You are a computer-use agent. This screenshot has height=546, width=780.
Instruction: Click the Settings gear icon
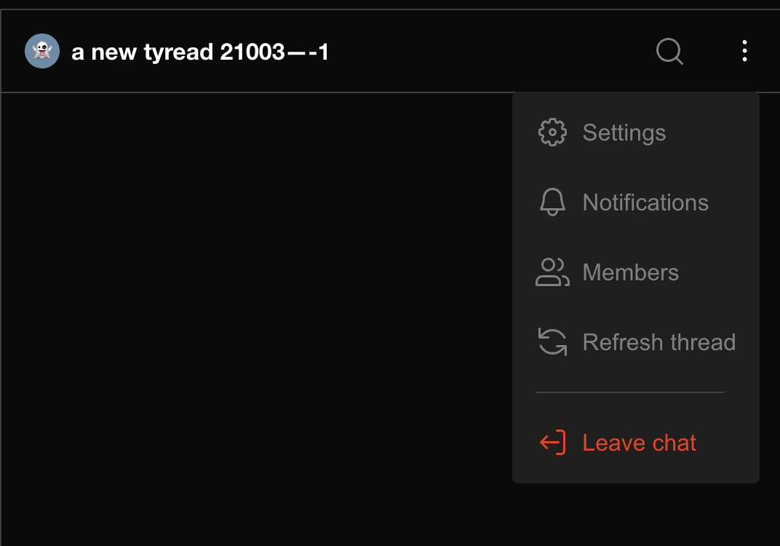tap(552, 132)
